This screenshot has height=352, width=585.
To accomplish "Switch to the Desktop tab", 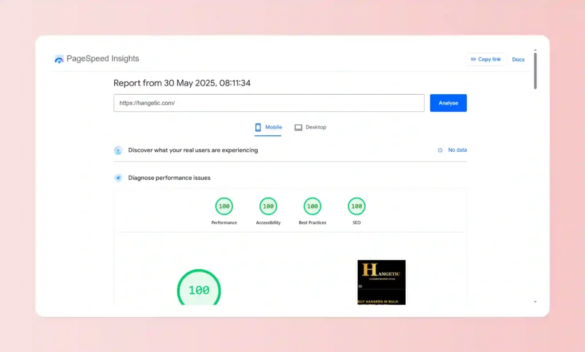I will (311, 127).
